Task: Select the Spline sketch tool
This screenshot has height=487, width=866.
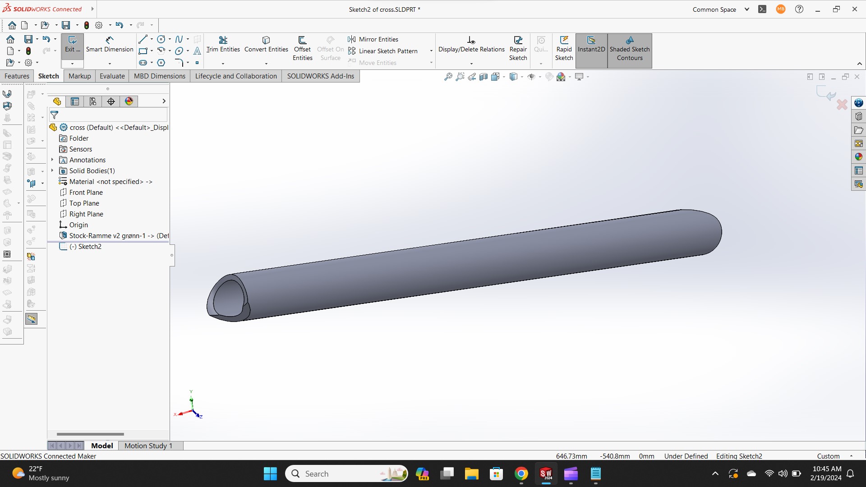Action: click(179, 39)
